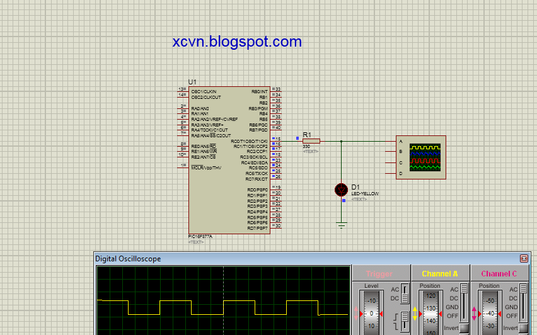This screenshot has height=335, width=537.
Task: Toggle Trigger AC/DC coupling switch
Action: point(405,294)
